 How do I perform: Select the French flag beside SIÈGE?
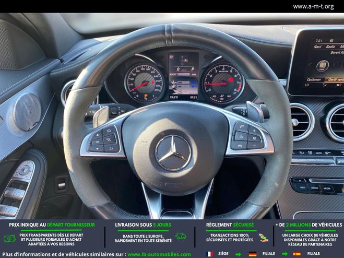(209, 254)
